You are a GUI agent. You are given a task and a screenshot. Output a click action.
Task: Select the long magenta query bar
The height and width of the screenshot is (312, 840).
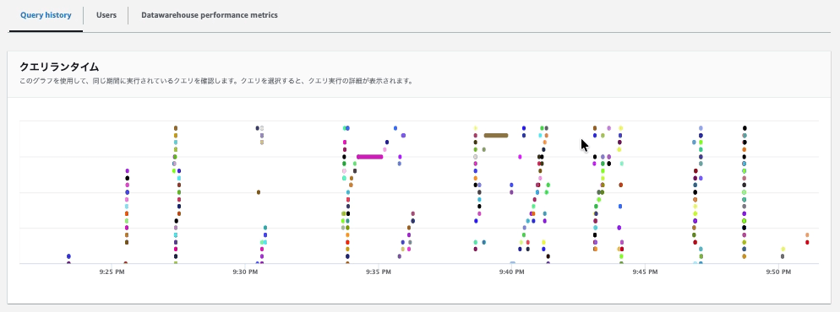pos(369,157)
